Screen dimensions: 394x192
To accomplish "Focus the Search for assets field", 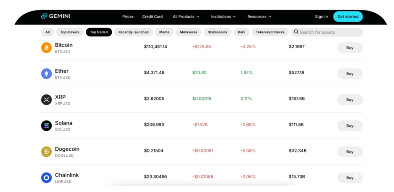I will click(x=330, y=32).
